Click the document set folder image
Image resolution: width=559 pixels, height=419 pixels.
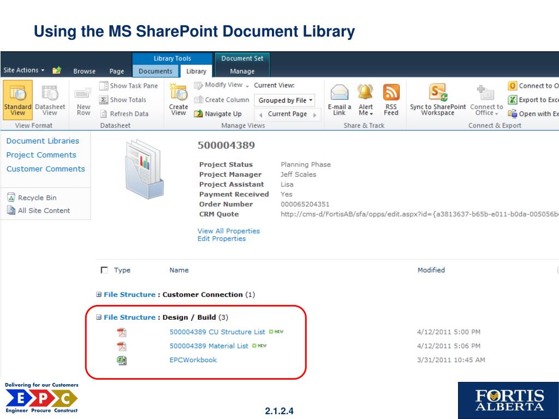pyautogui.click(x=144, y=169)
